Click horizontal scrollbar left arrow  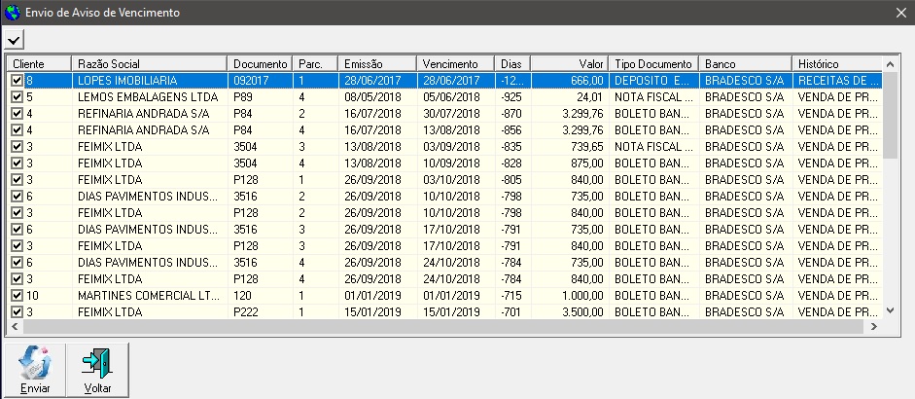(15, 328)
